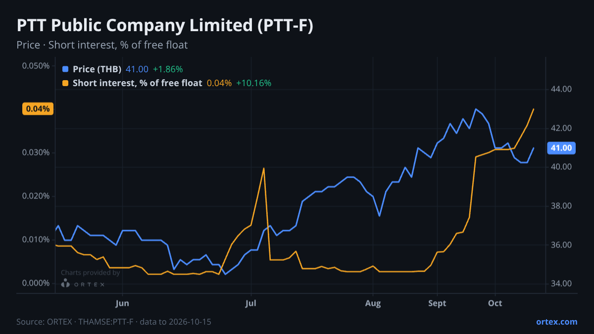Click the +10.16% short interest change value

point(254,83)
